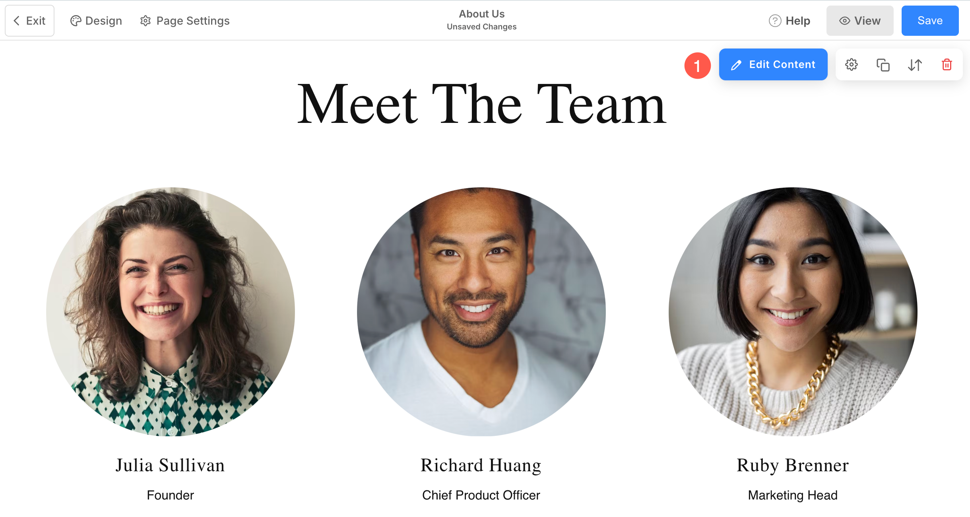Click the Julia Sullivan name text
970x517 pixels.
(x=170, y=465)
